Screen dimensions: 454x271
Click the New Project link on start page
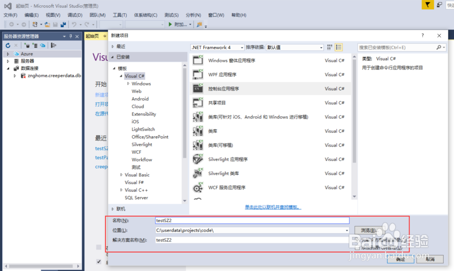coord(101,95)
